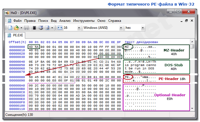Screen dimensions: 200x122
Task: Close the PE.EXE document with menu-bar X
Action: tap(192, 21)
